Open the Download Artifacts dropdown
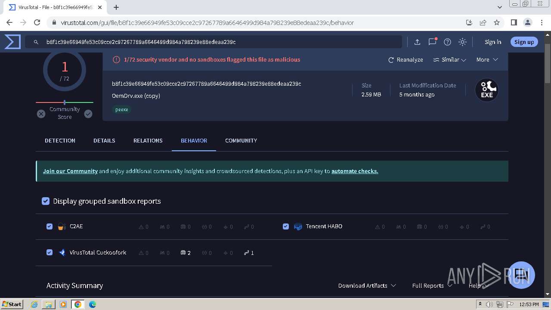The height and width of the screenshot is (310, 551). (x=367, y=285)
